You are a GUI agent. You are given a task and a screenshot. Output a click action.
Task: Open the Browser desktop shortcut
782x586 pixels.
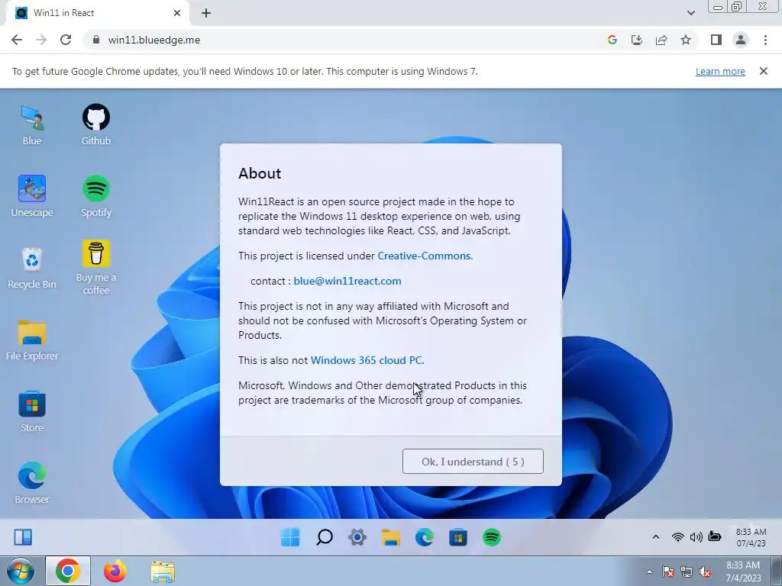[32, 483]
